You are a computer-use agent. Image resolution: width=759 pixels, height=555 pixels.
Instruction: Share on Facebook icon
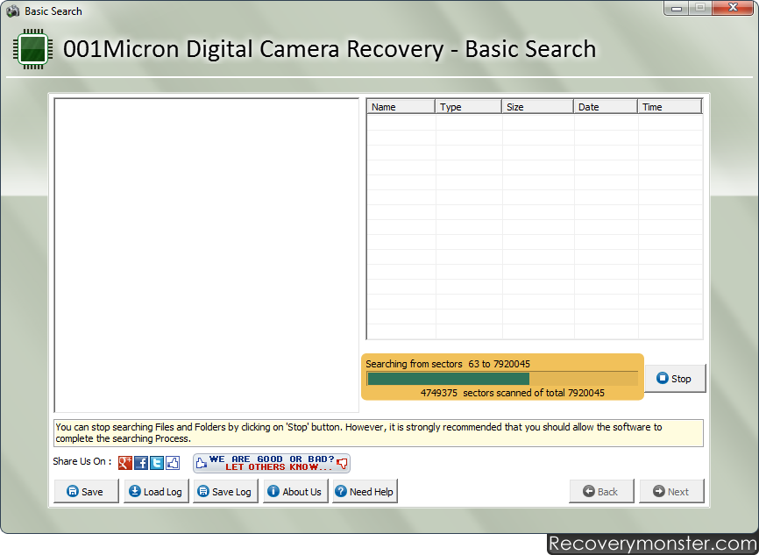click(x=141, y=463)
